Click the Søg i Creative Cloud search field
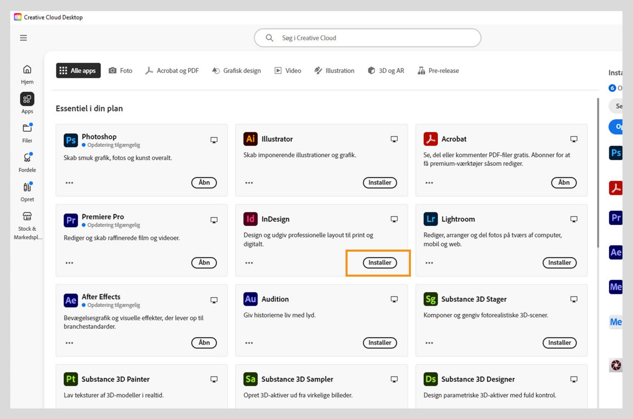This screenshot has width=633, height=419. 367,38
